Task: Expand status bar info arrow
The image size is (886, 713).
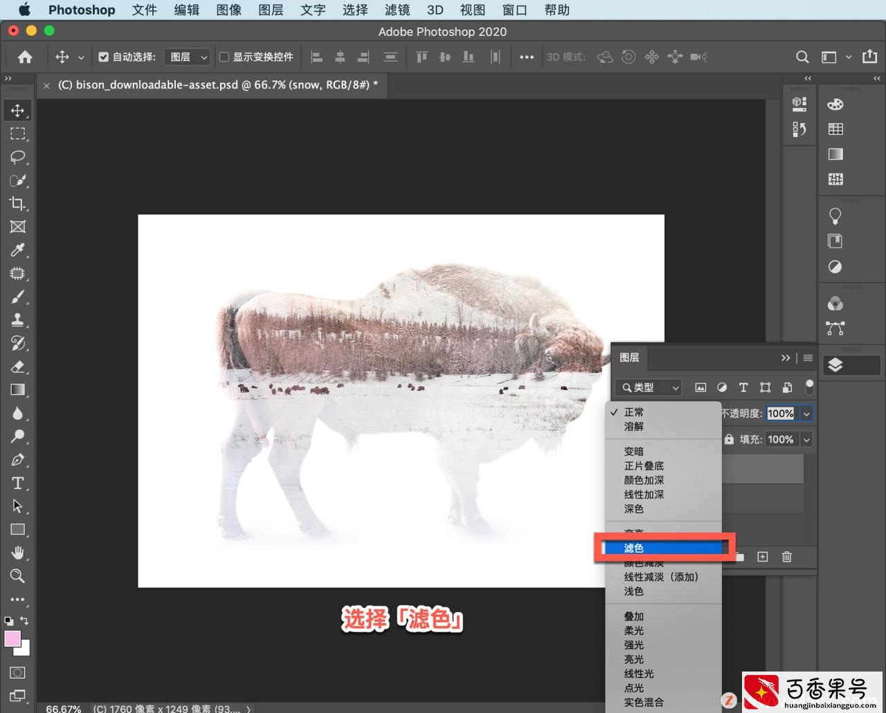Action: [x=248, y=709]
